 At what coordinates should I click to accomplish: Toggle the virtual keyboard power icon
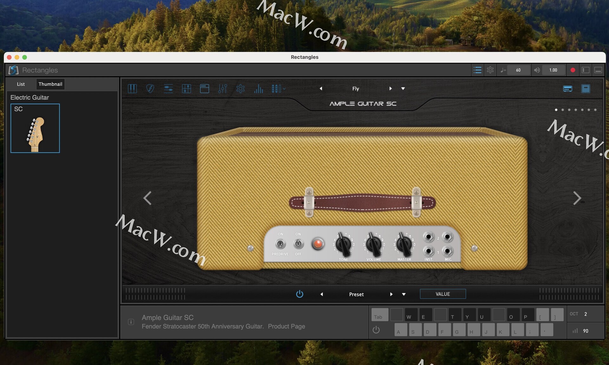coord(376,330)
